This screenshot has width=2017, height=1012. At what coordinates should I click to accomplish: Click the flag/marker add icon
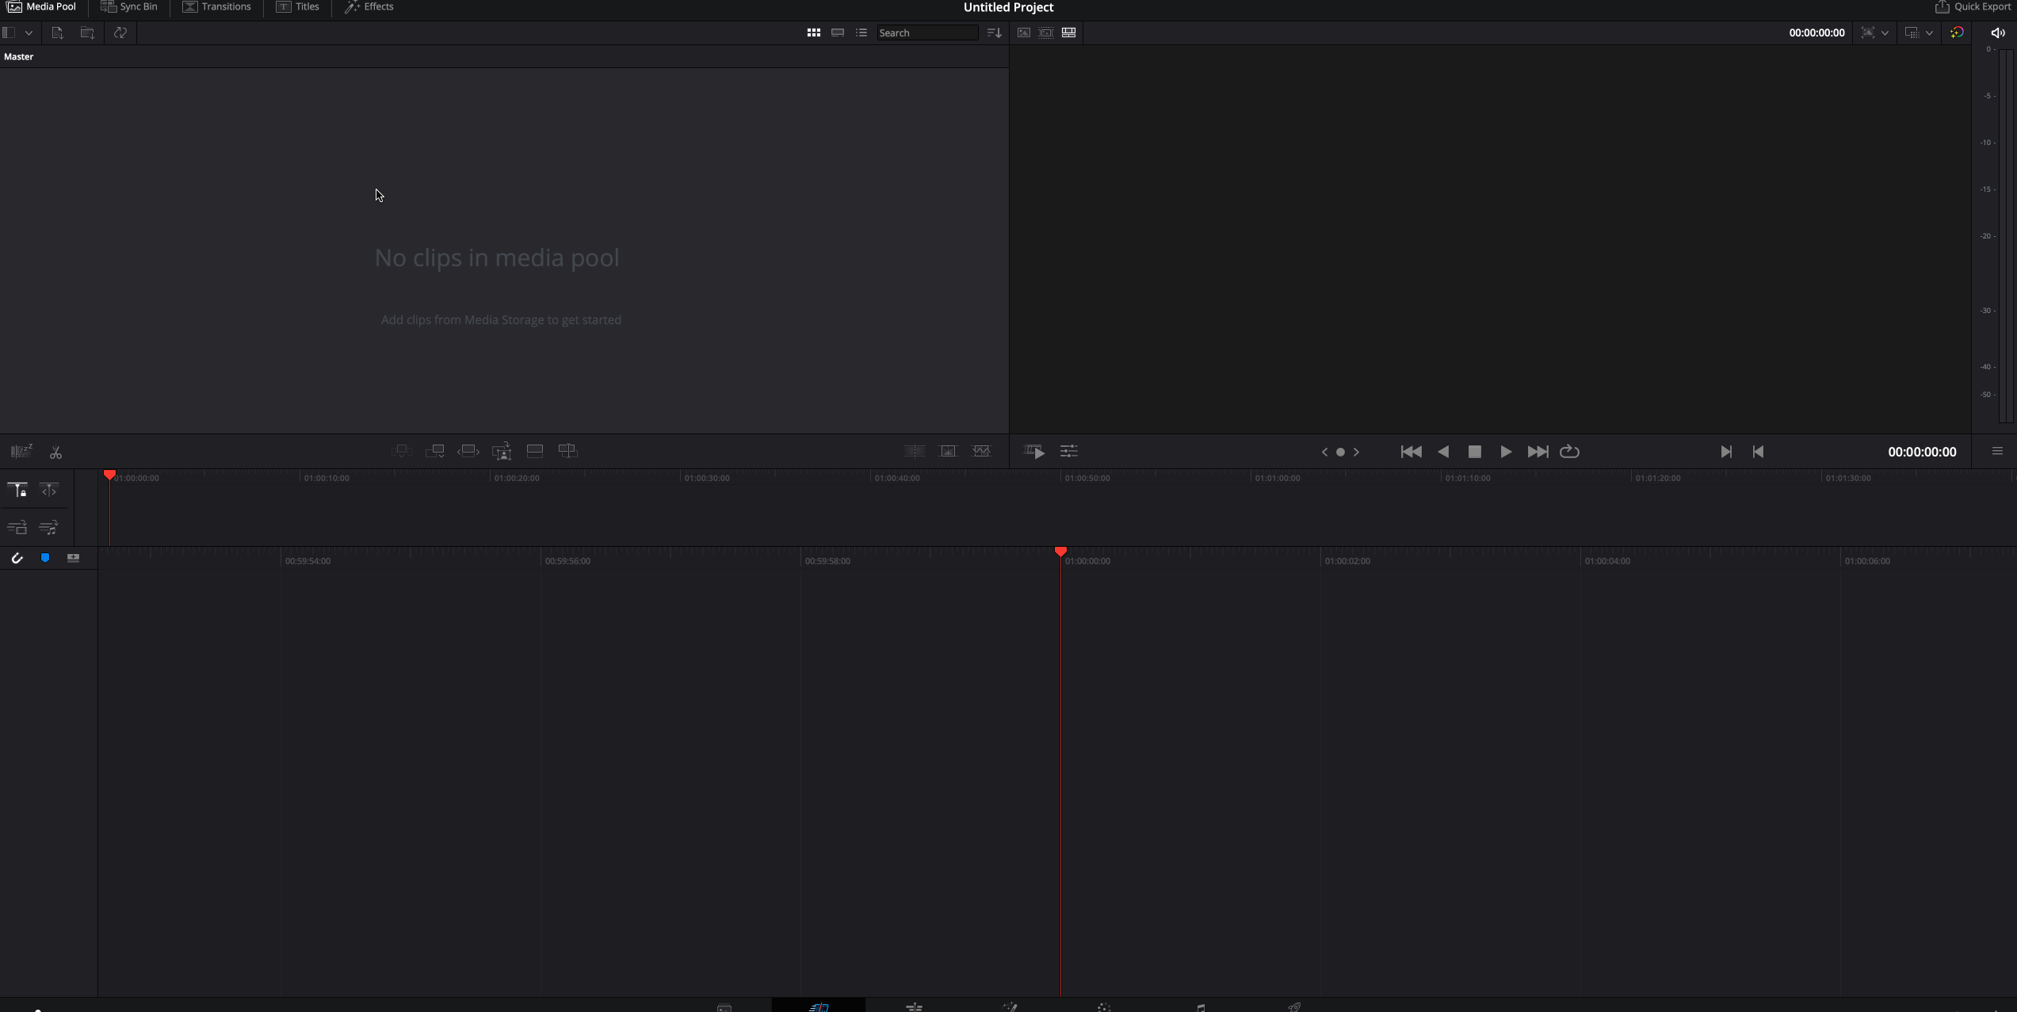45,558
